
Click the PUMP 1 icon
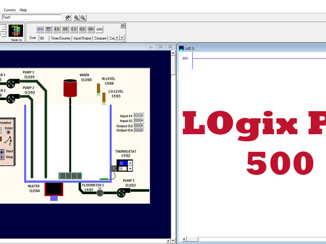pyautogui.click(x=12, y=83)
